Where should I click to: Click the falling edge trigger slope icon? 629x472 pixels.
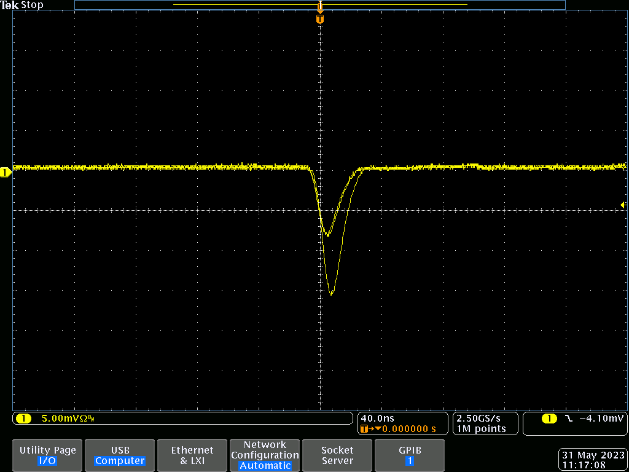coord(569,419)
